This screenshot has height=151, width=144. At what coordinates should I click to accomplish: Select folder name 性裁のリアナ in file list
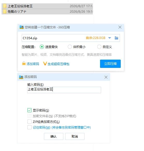tap(17, 12)
